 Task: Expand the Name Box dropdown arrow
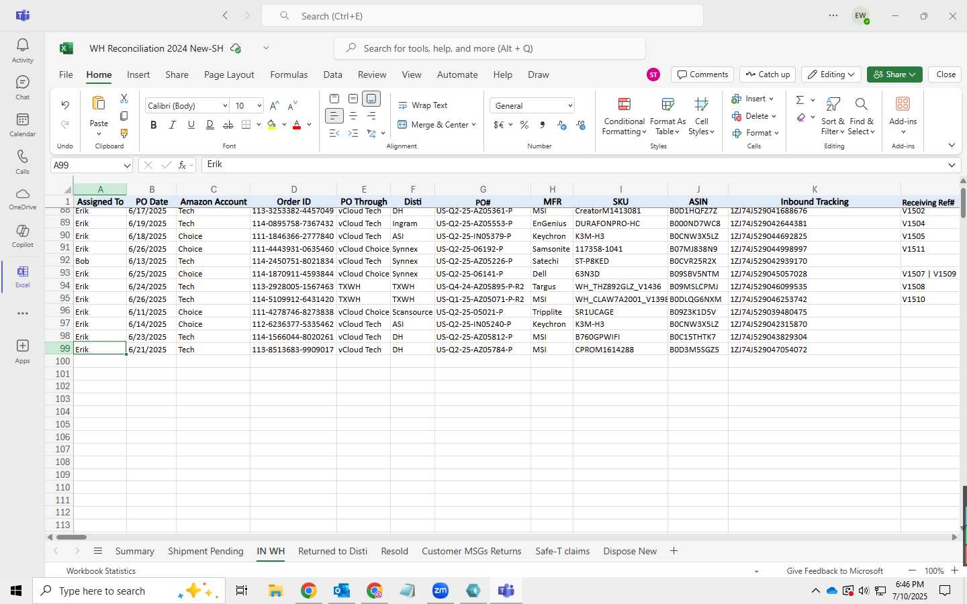(x=127, y=165)
